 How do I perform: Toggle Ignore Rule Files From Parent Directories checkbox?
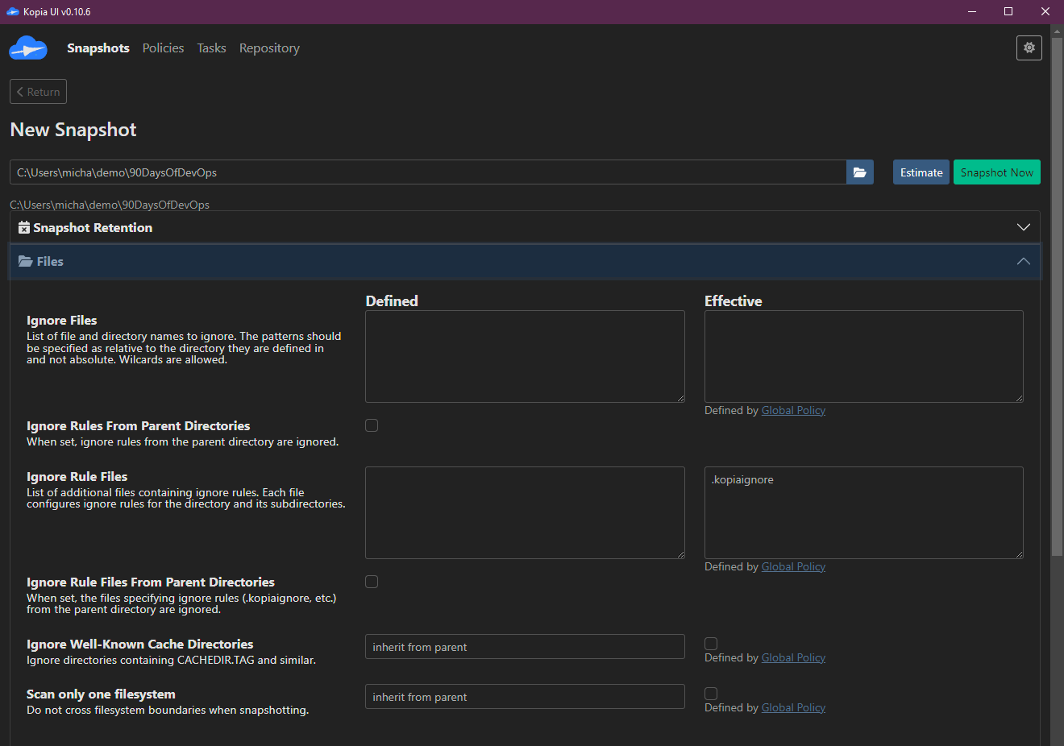click(x=372, y=582)
